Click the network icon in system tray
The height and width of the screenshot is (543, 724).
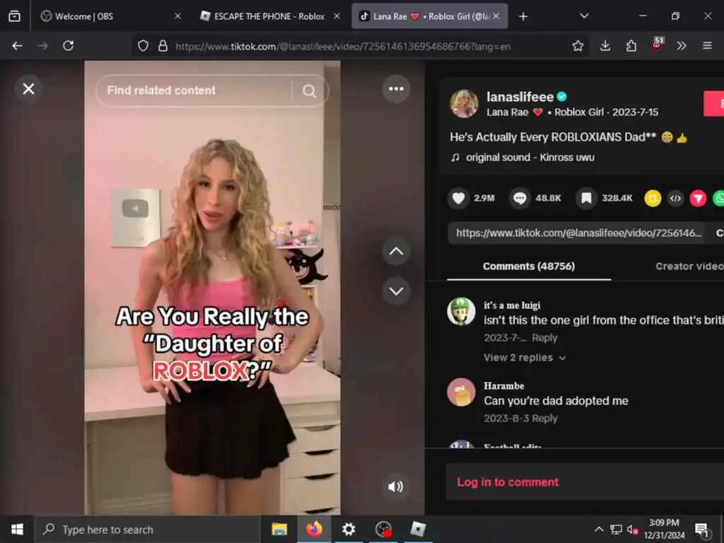(616, 529)
